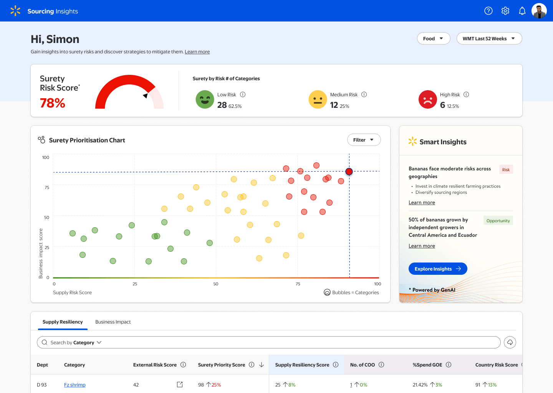The image size is (553, 393).
Task: Expand the Filter dropdown on the chart
Action: (364, 140)
